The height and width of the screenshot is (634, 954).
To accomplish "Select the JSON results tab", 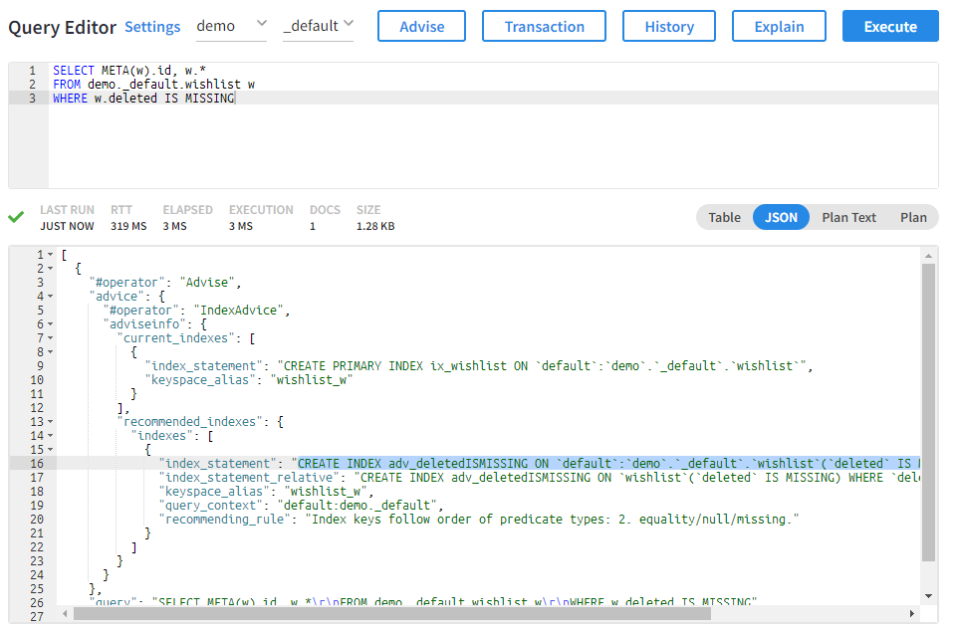I will click(x=781, y=217).
